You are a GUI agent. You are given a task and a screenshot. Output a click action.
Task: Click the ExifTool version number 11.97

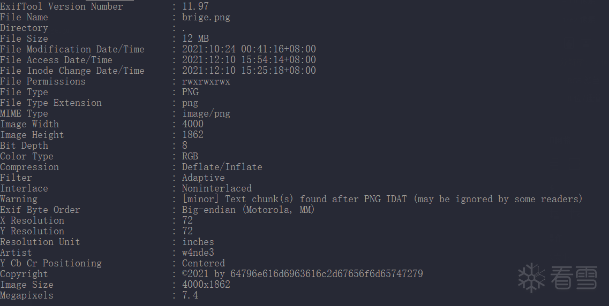click(196, 6)
